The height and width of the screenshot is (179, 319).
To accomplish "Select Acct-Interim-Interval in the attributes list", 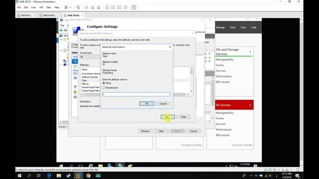I will pyautogui.click(x=91, y=74).
